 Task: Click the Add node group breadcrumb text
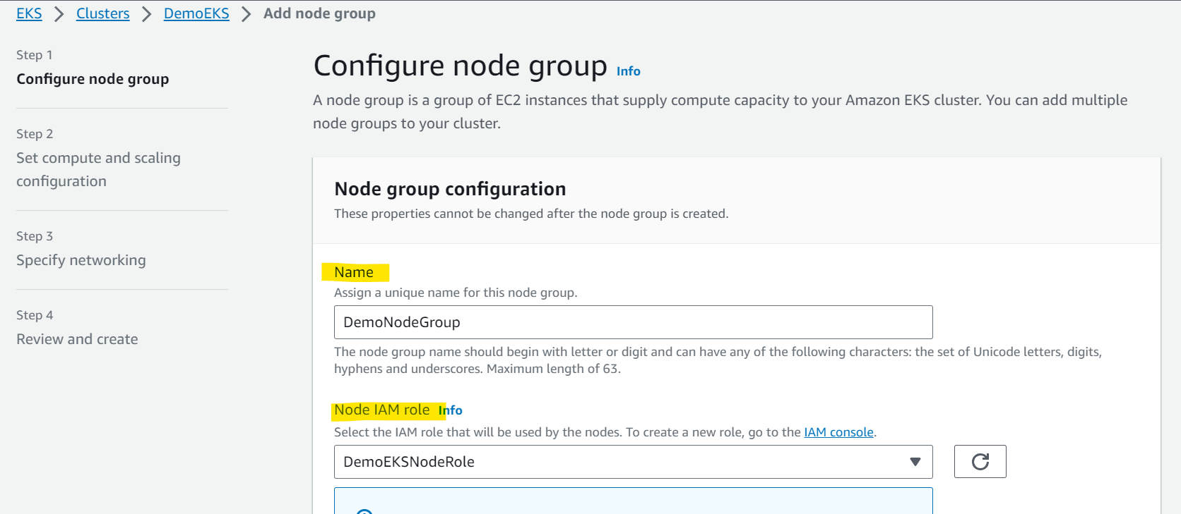319,13
